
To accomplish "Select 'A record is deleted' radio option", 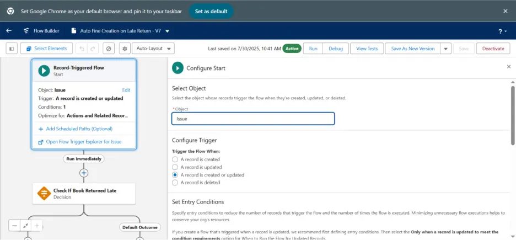I will 175,182.
